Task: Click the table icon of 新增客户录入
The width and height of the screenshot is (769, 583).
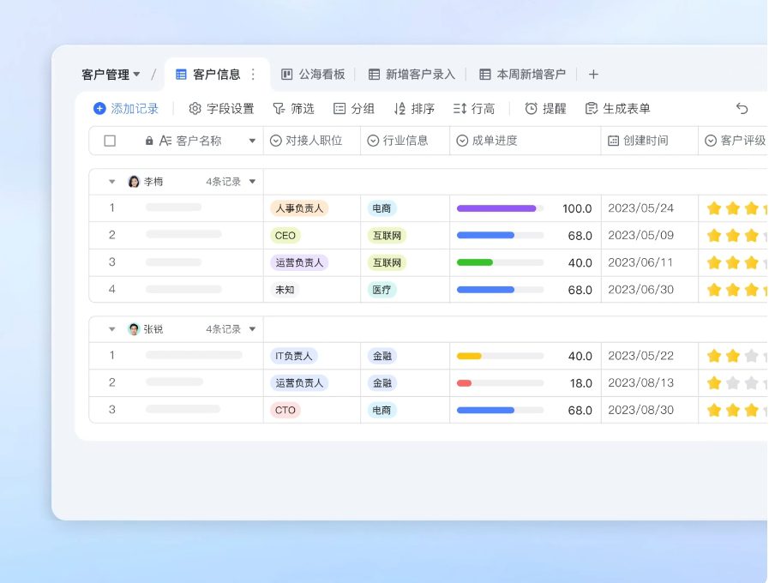Action: click(374, 75)
